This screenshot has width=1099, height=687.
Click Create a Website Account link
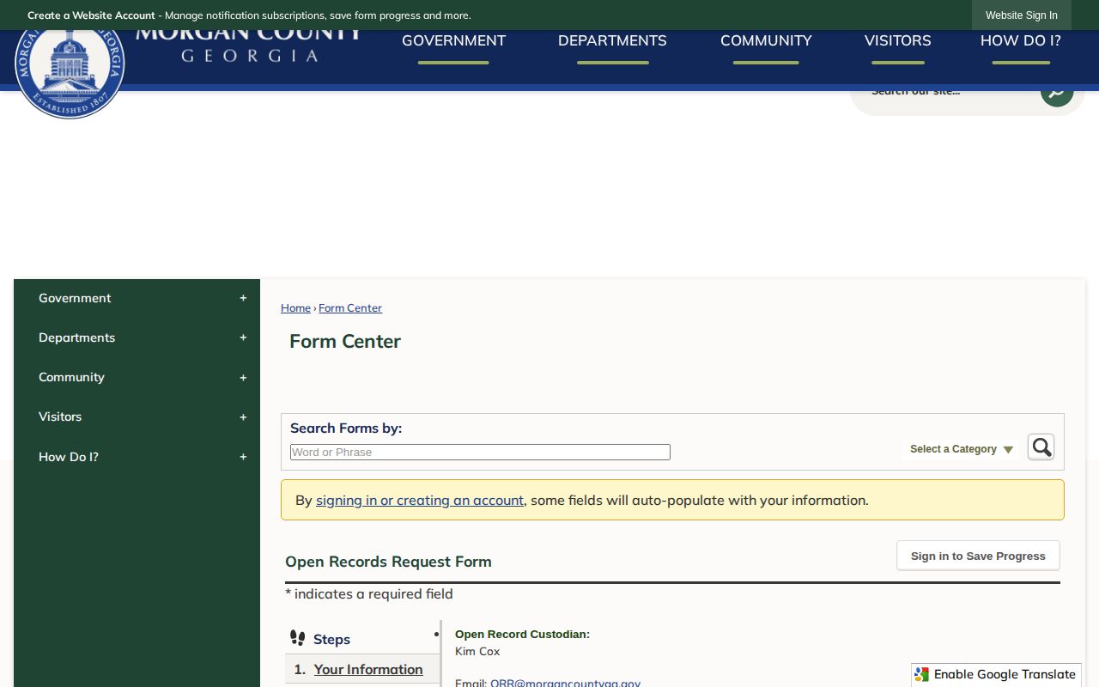(91, 15)
